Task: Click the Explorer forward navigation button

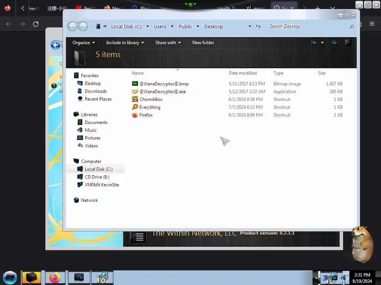Action: tap(83, 26)
